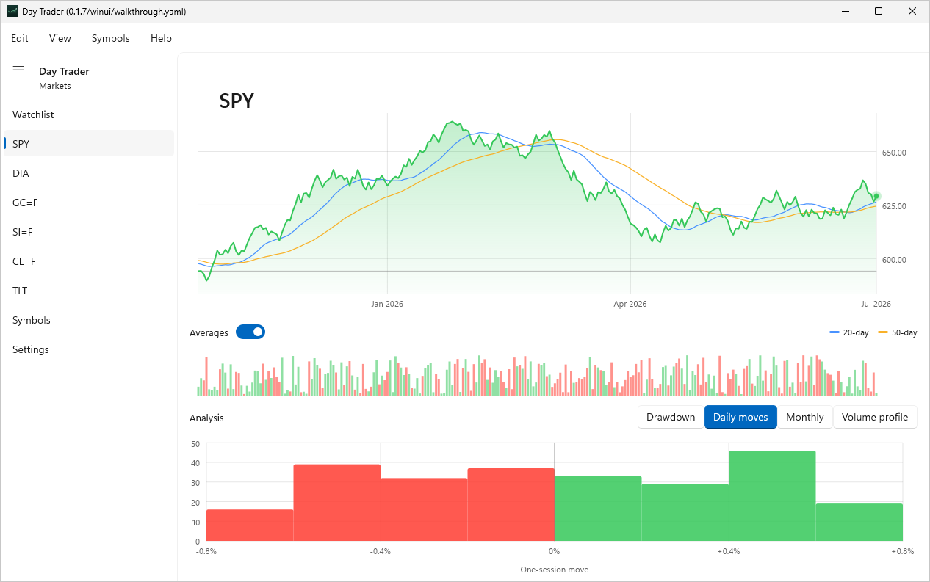Open DIA in the sidebar
930x582 pixels.
pyautogui.click(x=89, y=173)
